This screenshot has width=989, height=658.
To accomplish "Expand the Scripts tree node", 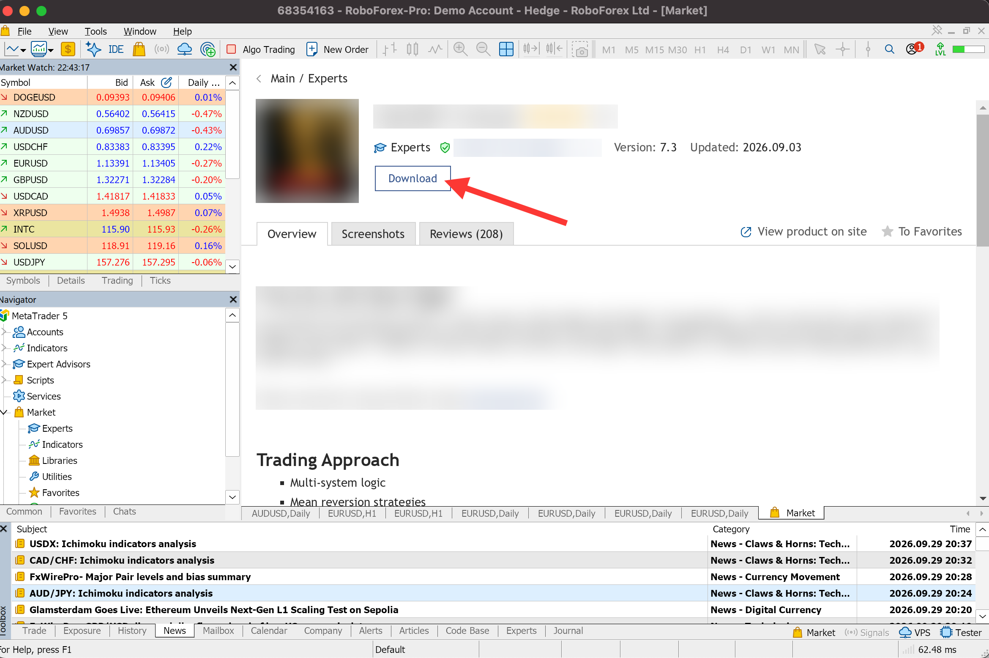I will [x=4, y=380].
